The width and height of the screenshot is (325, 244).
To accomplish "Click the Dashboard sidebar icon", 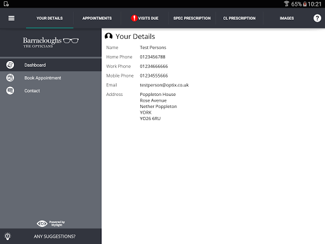I will [10, 65].
